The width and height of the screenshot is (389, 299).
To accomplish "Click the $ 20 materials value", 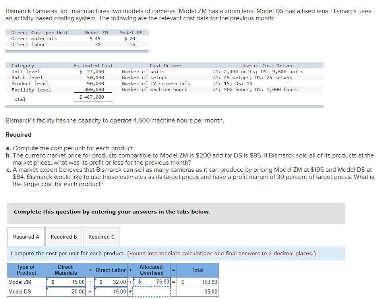I will pyautogui.click(x=130, y=39).
